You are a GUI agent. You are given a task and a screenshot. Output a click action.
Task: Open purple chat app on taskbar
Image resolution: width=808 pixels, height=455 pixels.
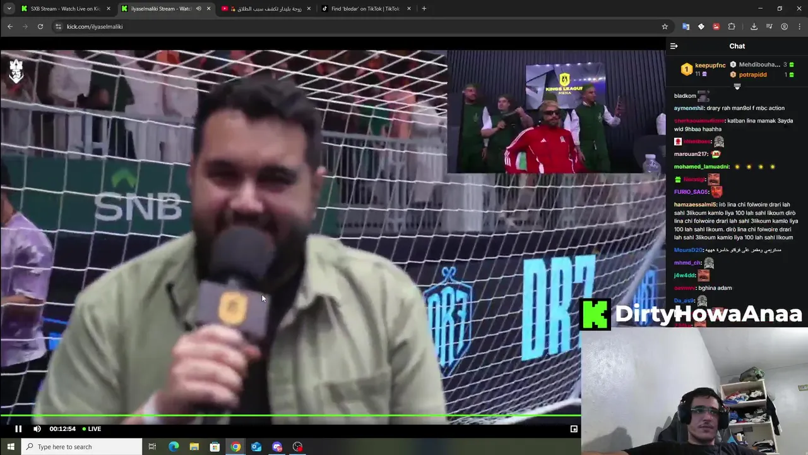(277, 447)
